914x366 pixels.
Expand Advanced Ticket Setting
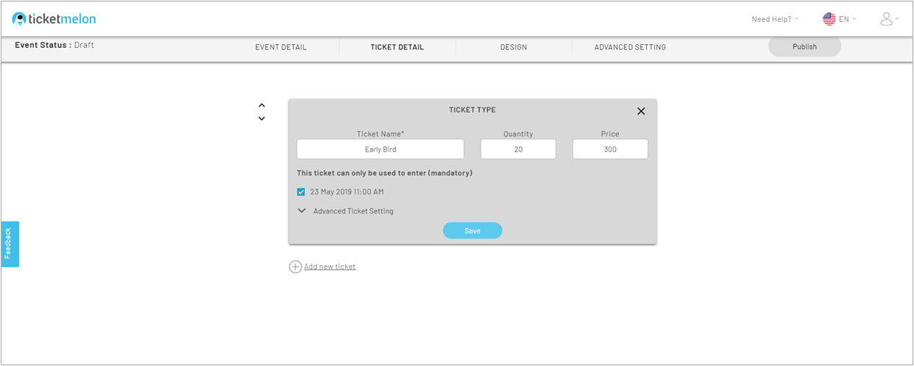[346, 211]
